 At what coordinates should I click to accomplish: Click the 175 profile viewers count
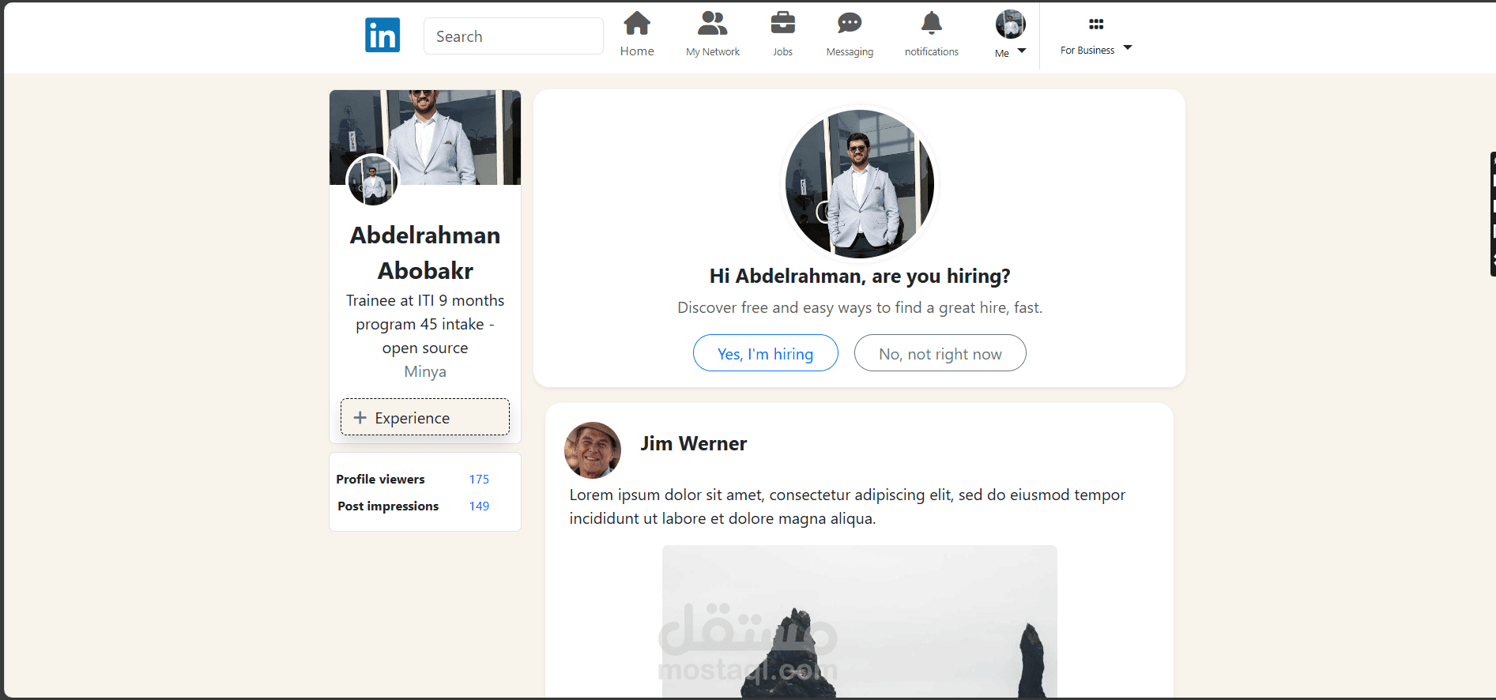479,479
